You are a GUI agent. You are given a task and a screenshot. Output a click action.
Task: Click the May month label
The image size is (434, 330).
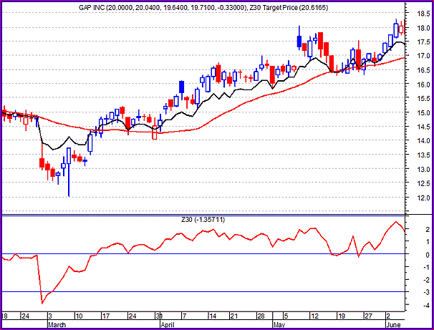click(279, 324)
